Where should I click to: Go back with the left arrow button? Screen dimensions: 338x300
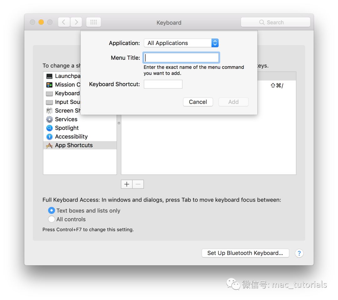pyautogui.click(x=64, y=22)
